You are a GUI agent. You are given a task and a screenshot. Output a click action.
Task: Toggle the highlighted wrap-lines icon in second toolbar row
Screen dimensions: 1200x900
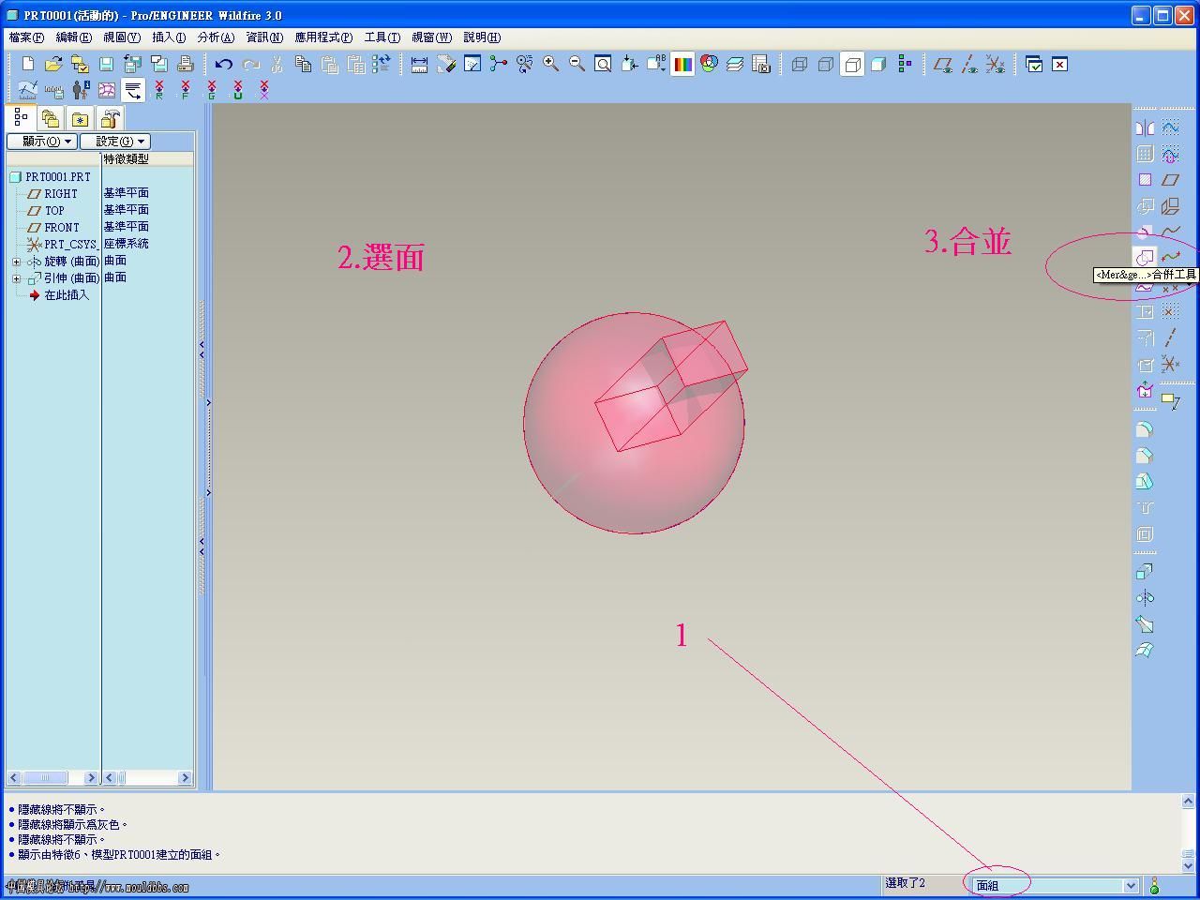click(x=133, y=90)
